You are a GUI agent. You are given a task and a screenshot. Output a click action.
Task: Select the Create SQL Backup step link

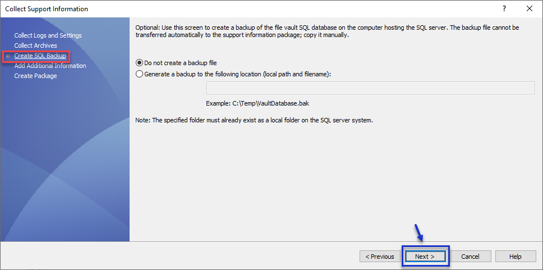click(x=40, y=56)
